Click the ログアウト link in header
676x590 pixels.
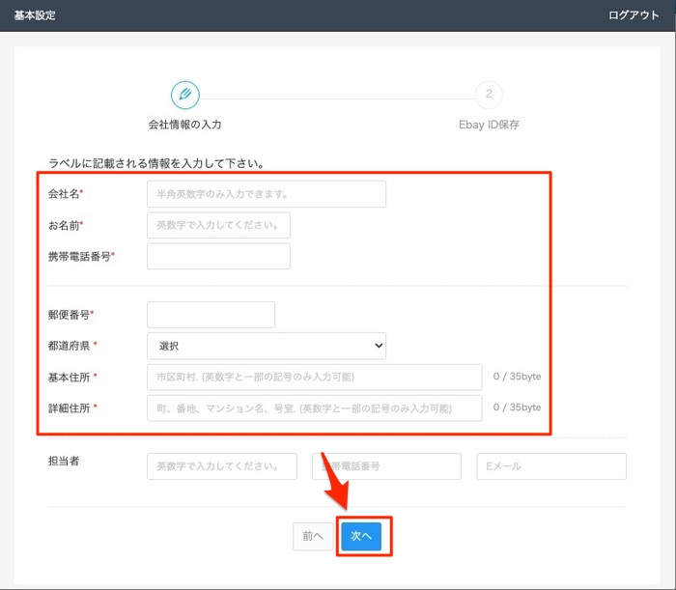pyautogui.click(x=634, y=15)
